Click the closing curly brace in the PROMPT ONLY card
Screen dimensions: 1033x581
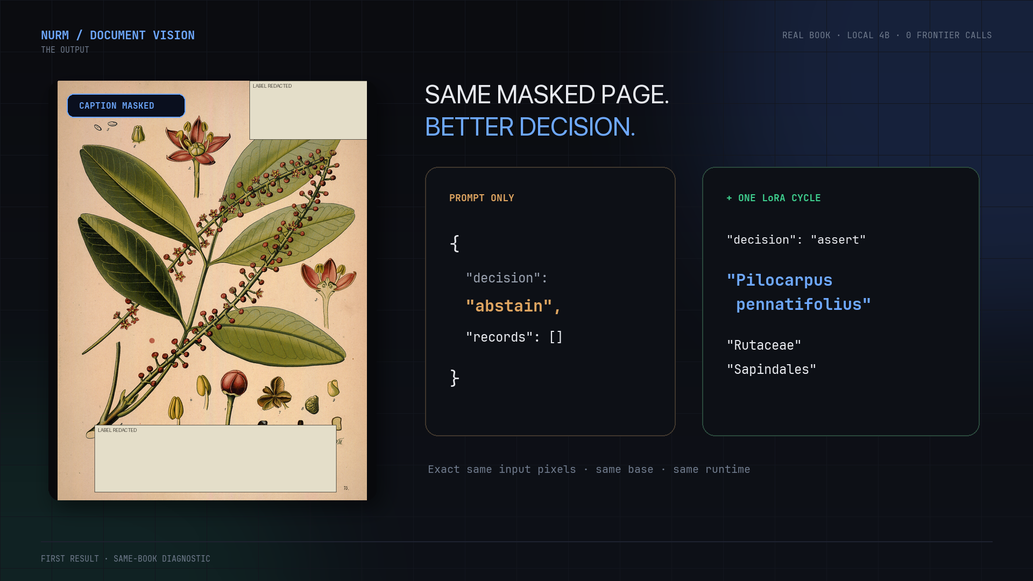point(455,378)
